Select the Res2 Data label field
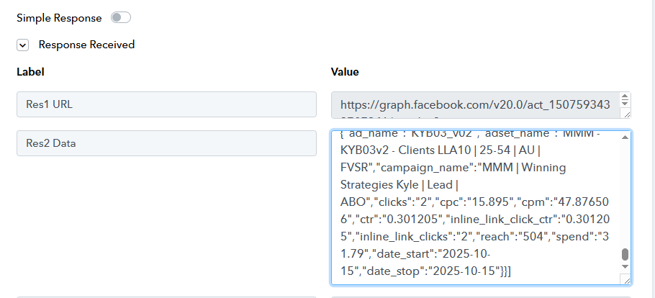The width and height of the screenshot is (655, 298). (x=166, y=143)
